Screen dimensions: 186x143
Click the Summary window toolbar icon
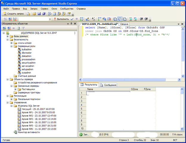tap(55, 14)
